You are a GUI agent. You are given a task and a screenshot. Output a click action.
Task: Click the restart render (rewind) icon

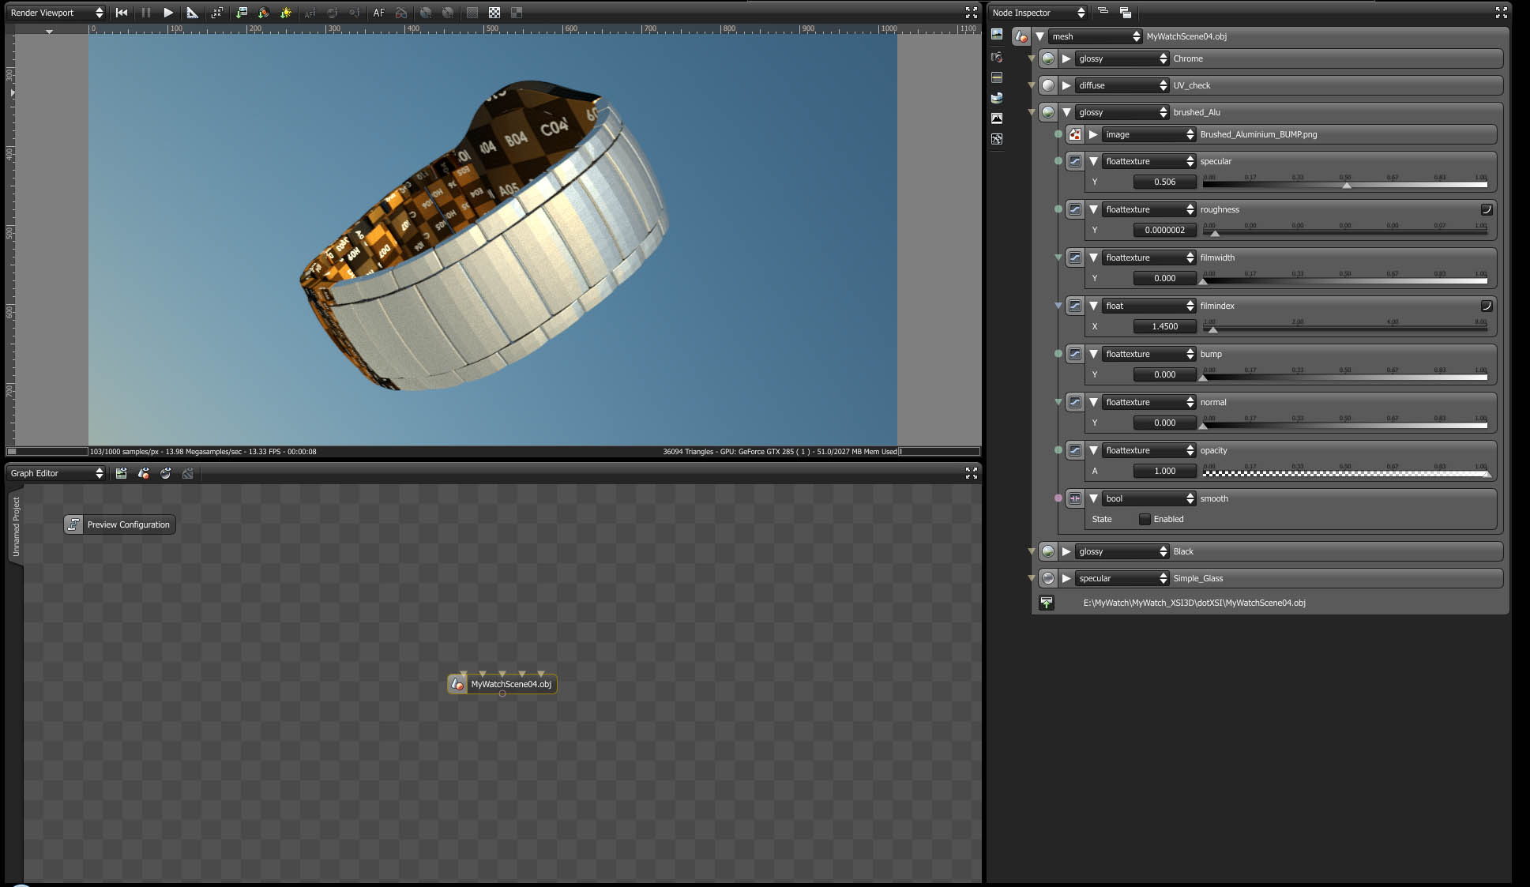click(x=122, y=13)
